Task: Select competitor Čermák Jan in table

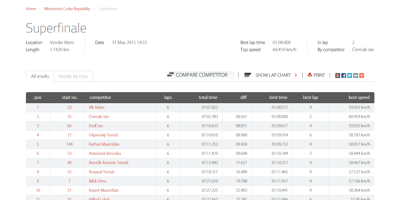Action: point(99,116)
